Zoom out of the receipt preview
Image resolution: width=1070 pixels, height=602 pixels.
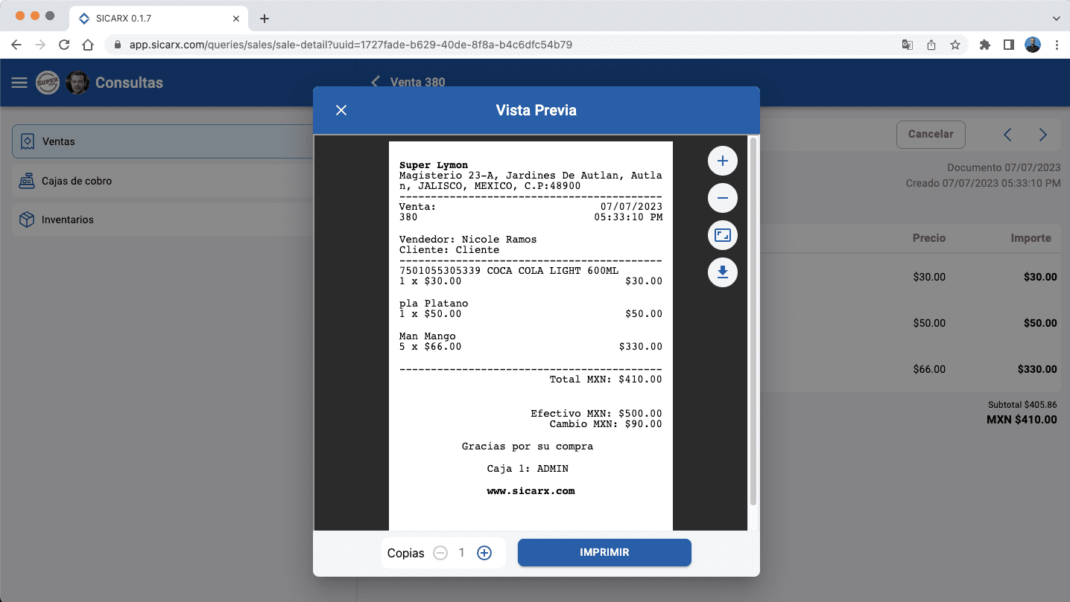pyautogui.click(x=722, y=198)
